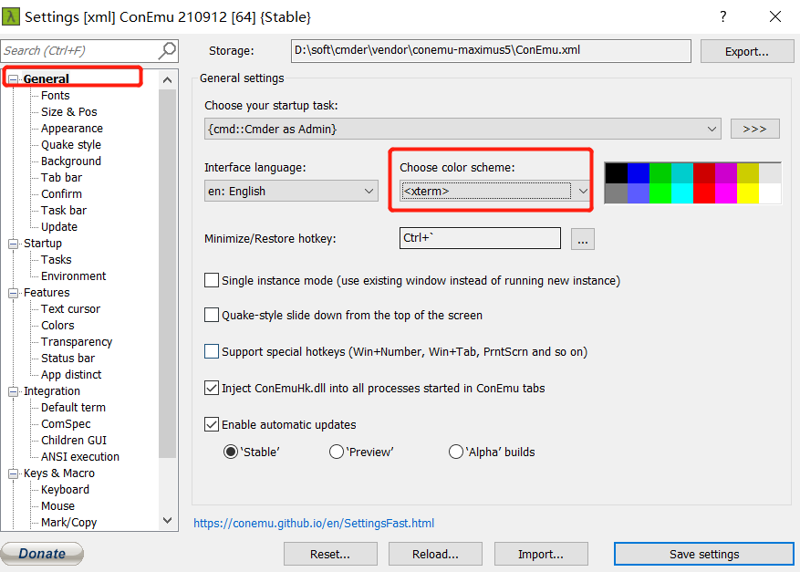Click the bright yellow palette swatch
The image size is (800, 572).
tap(748, 193)
